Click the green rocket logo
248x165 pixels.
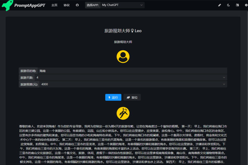[7, 5]
